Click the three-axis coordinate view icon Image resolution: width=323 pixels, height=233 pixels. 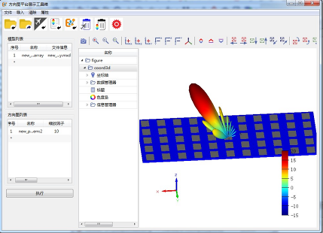188,41
